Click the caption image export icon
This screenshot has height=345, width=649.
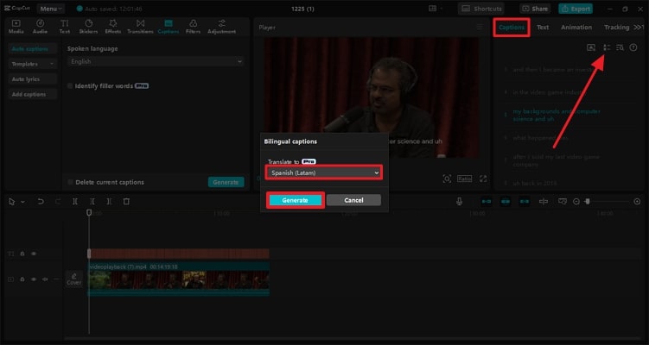click(591, 47)
